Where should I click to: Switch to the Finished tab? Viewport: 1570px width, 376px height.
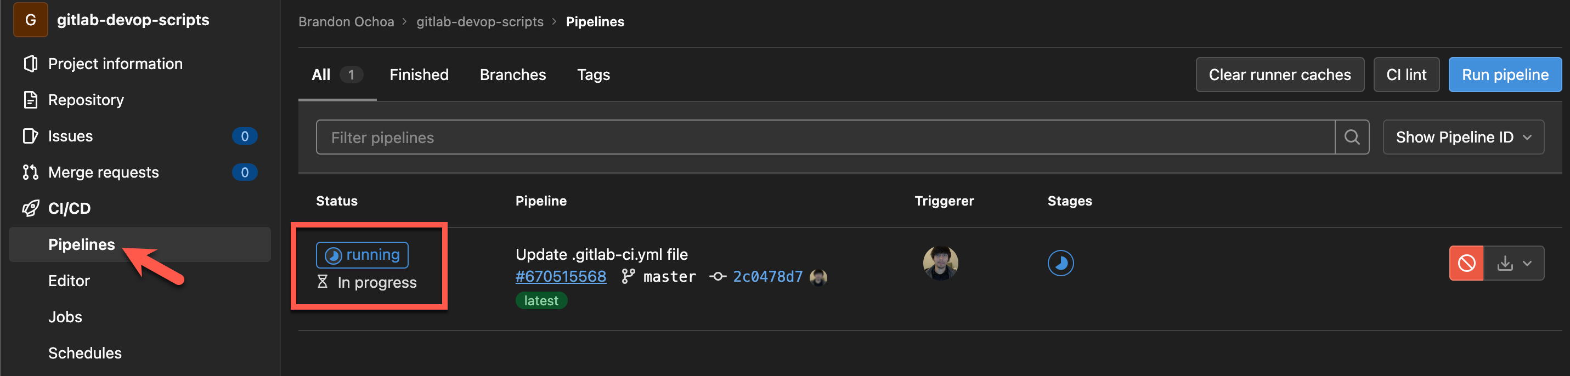[418, 75]
